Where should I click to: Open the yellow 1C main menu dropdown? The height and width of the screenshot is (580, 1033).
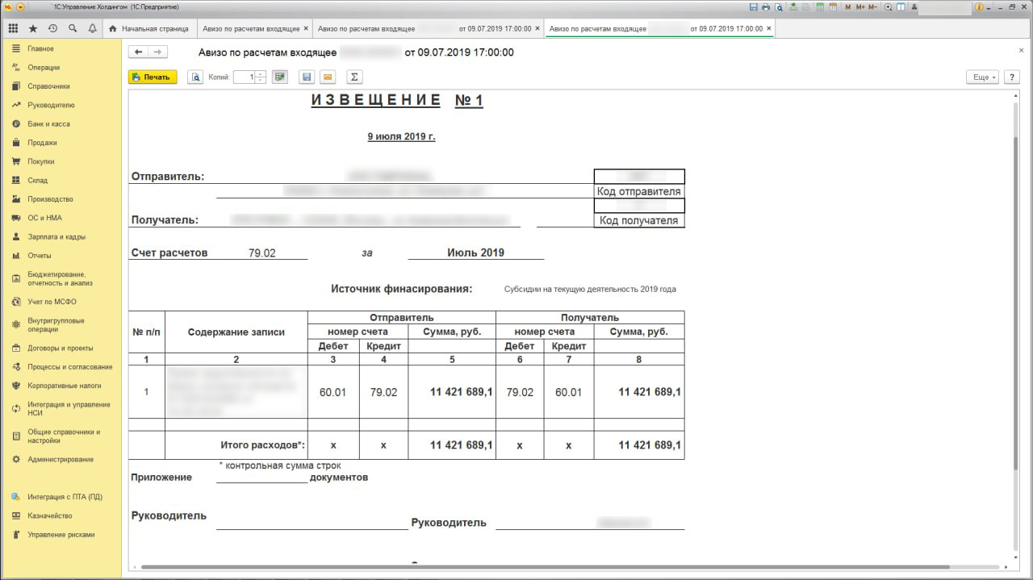(20, 6)
